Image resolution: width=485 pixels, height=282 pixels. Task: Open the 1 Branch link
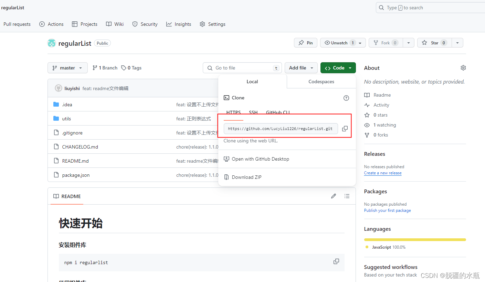coord(105,68)
